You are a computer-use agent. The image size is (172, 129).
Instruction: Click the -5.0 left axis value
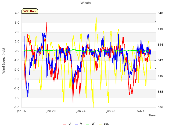click(x=16, y=98)
